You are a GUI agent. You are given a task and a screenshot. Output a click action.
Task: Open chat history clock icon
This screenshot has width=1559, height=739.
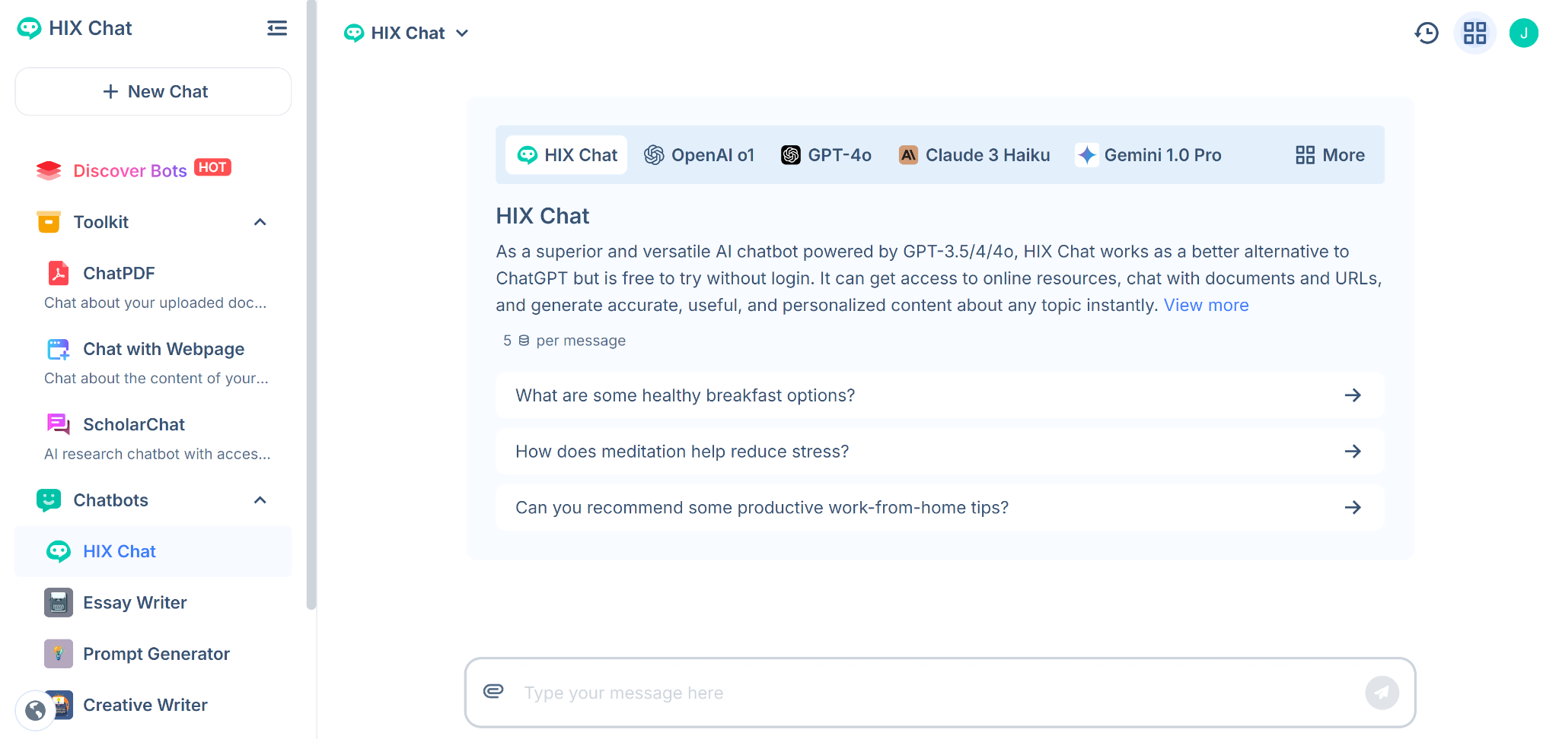[x=1427, y=33]
